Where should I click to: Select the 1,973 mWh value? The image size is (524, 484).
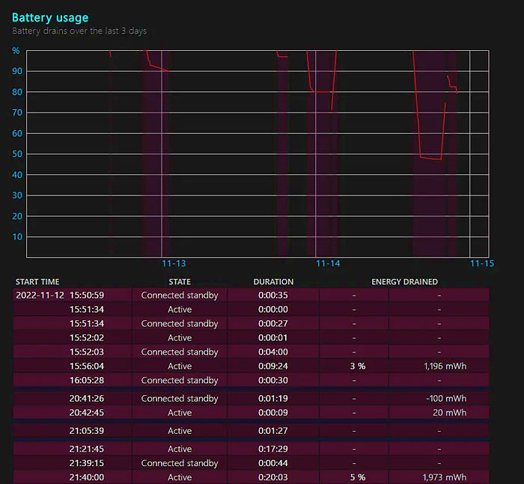coord(445,477)
